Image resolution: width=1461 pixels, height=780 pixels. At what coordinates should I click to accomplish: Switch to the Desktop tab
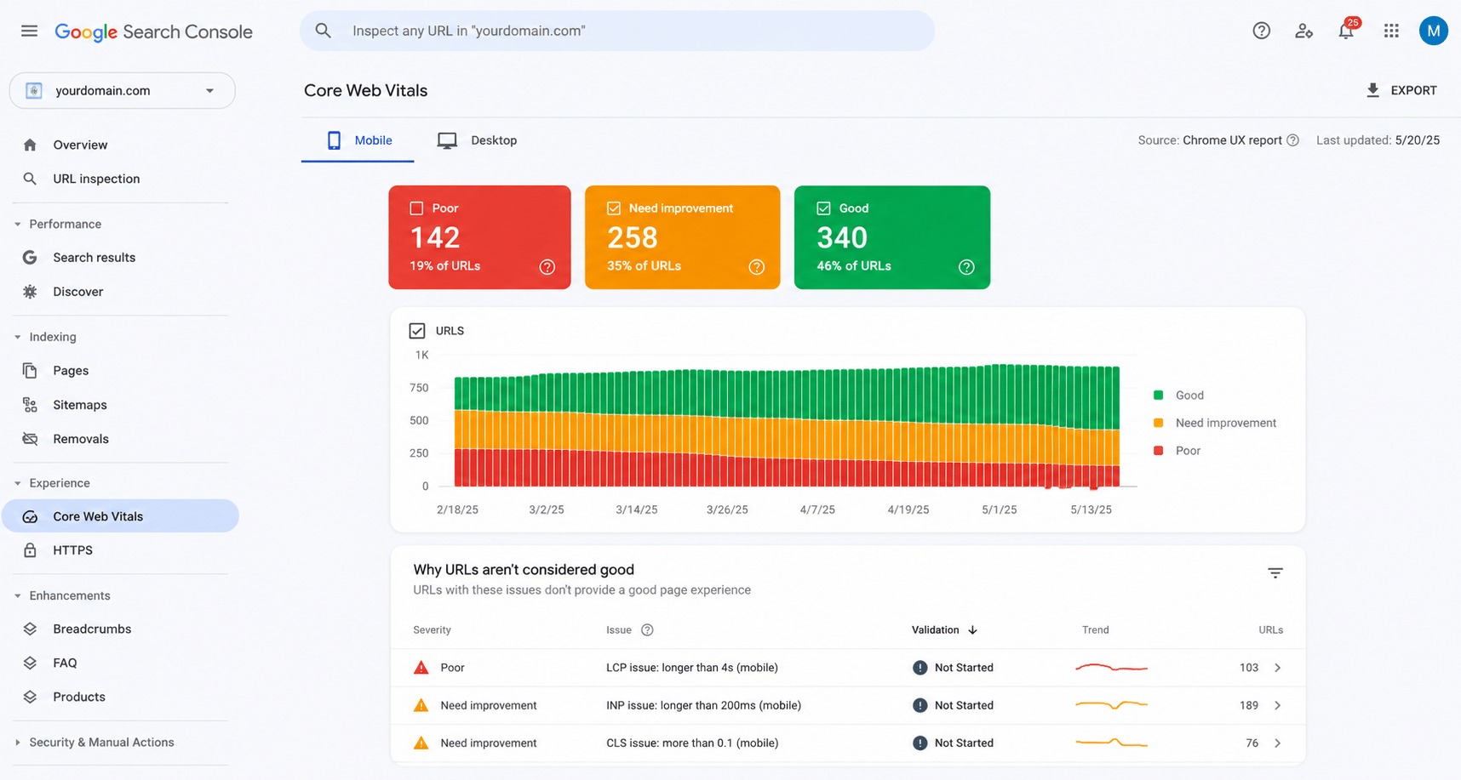[x=477, y=140]
